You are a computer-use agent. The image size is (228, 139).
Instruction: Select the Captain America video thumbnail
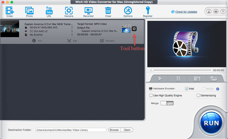pos(10,29)
